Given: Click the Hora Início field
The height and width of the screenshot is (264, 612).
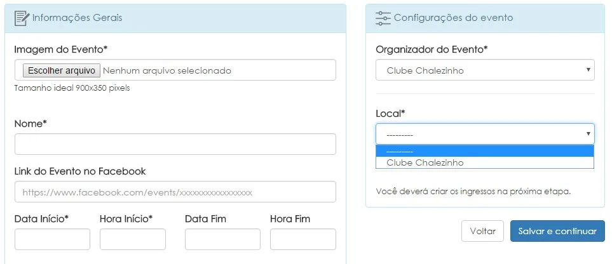Looking at the screenshot, I should (x=132, y=239).
